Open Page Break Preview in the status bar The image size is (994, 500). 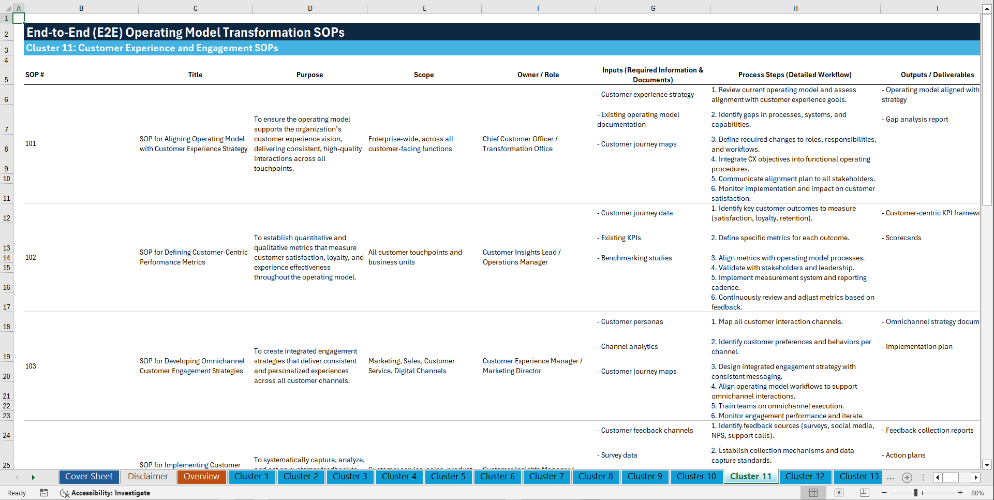click(x=864, y=493)
